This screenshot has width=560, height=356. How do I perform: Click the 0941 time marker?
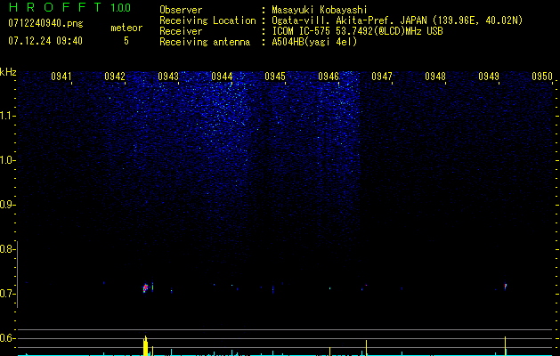61,77
